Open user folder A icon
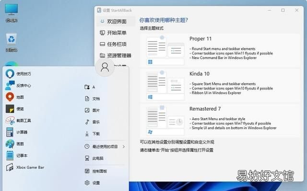Image resolution: width=307 pixels, height=191 pixels. pos(87,87)
